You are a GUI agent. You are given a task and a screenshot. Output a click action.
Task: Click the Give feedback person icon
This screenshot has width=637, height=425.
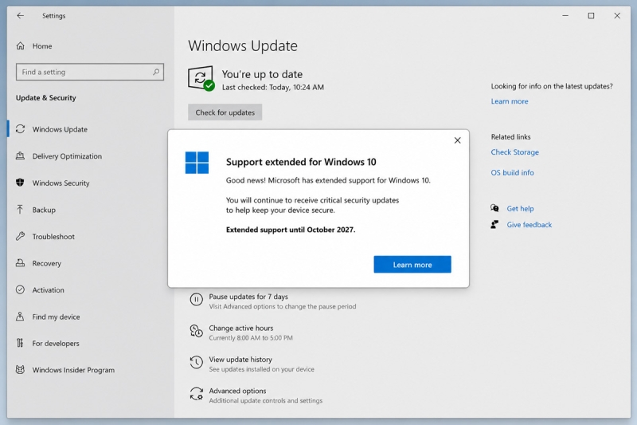pyautogui.click(x=494, y=225)
